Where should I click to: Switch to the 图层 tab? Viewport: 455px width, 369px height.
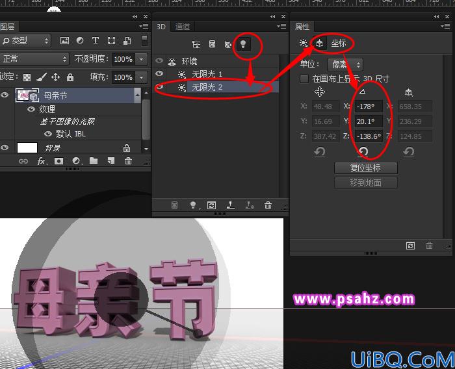pos(8,27)
